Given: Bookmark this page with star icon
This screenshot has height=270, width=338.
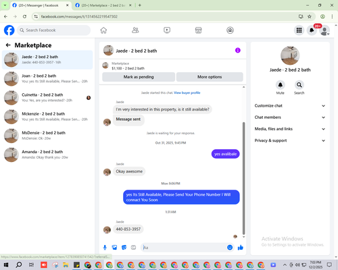Looking at the screenshot, I should [310, 16].
